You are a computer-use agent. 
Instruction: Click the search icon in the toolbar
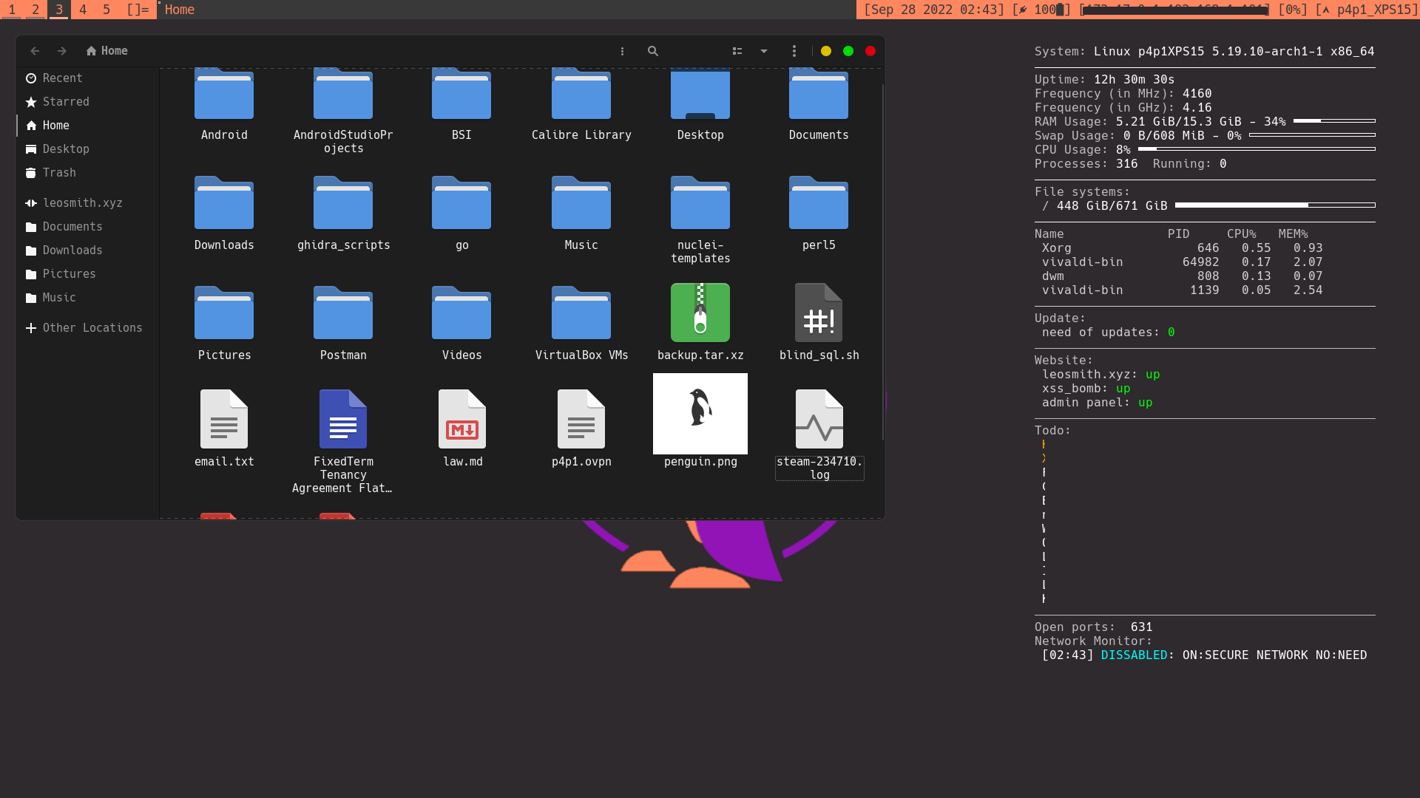pos(652,51)
